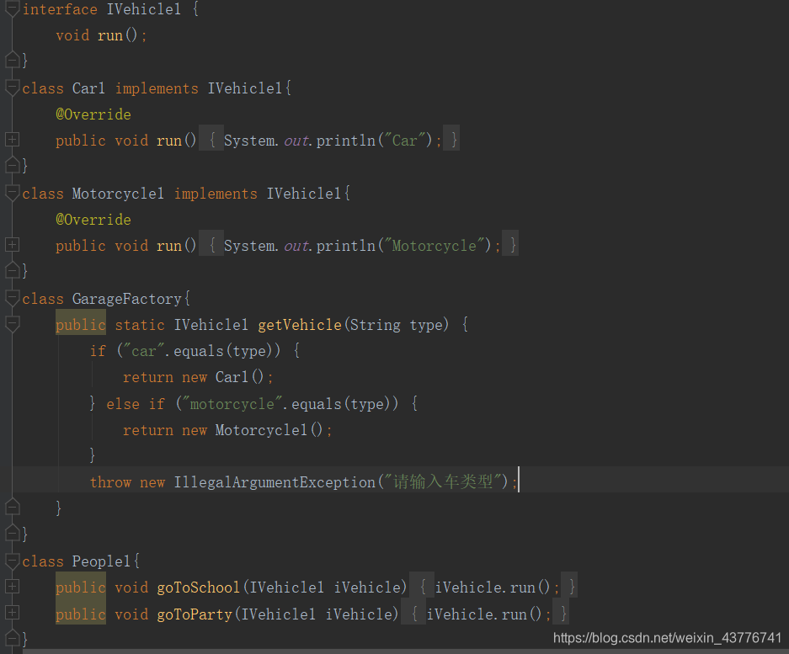Image resolution: width=789 pixels, height=654 pixels.
Task: Click the horizontal scrollbar at editor bottom
Action: point(406,651)
